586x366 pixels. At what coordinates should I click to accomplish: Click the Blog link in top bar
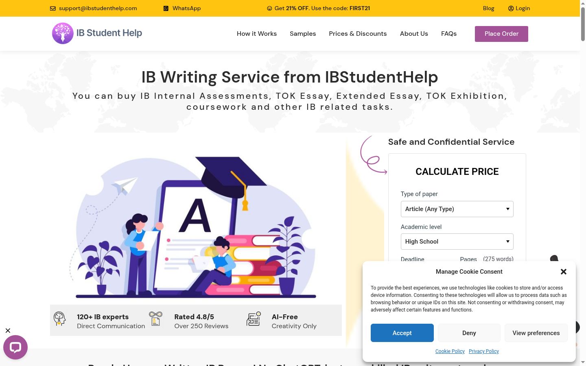click(x=488, y=9)
